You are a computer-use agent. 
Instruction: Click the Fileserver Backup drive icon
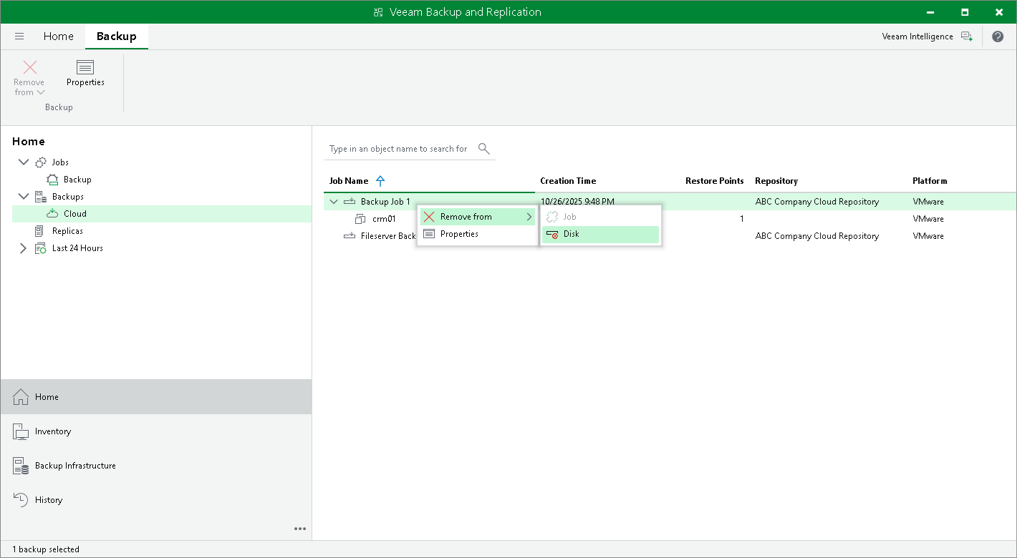point(350,236)
